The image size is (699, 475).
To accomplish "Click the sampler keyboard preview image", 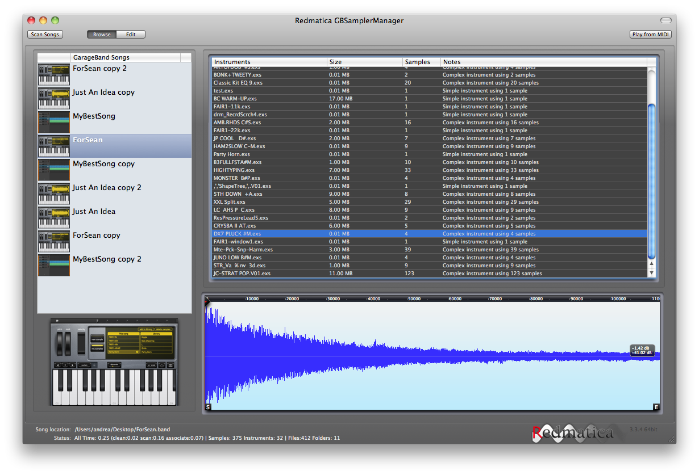I will pos(114,362).
